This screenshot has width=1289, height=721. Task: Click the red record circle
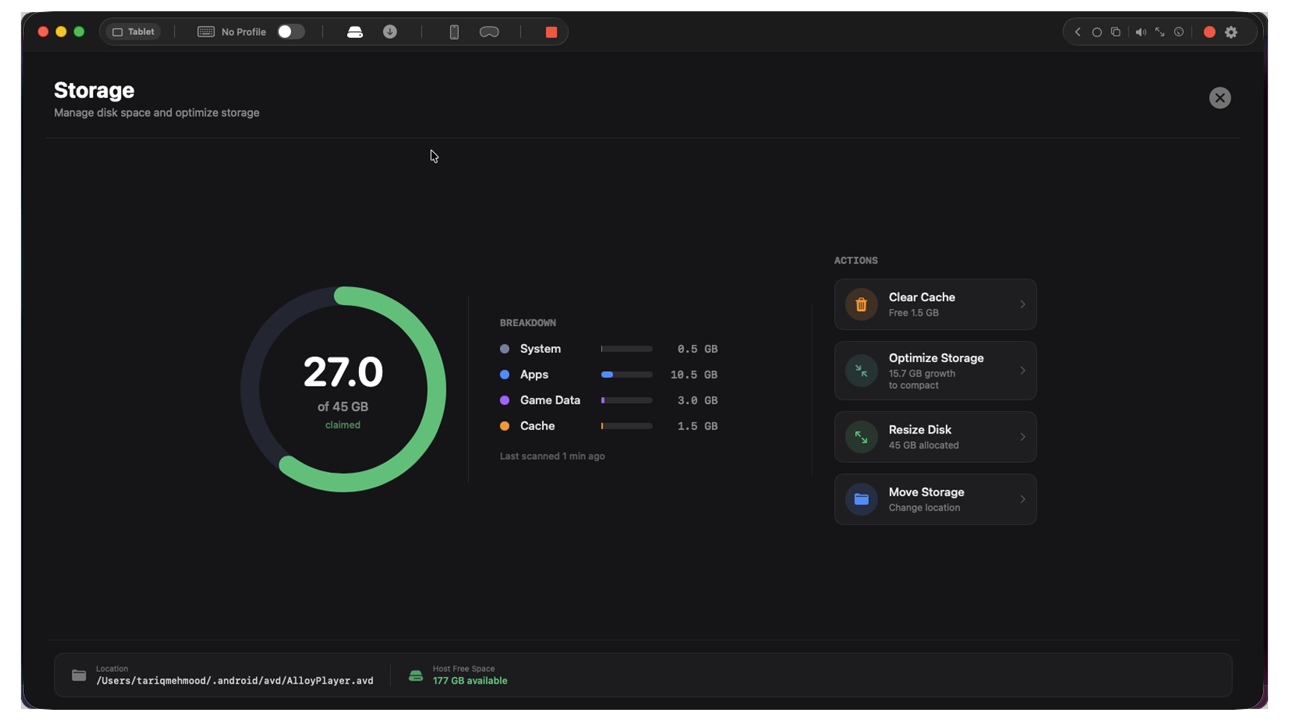pyautogui.click(x=1210, y=32)
